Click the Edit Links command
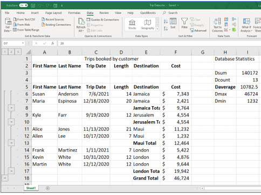Screen dimensions: 261x195 coord(95,31)
